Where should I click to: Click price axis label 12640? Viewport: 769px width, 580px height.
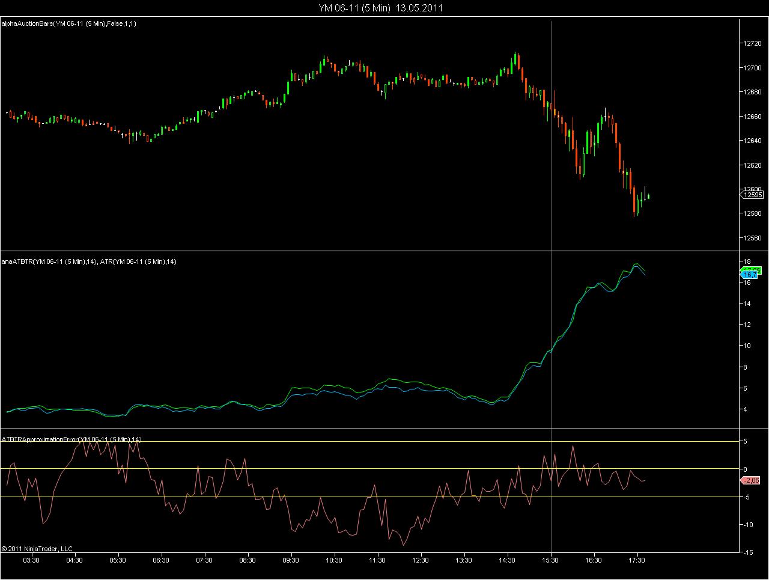point(753,141)
